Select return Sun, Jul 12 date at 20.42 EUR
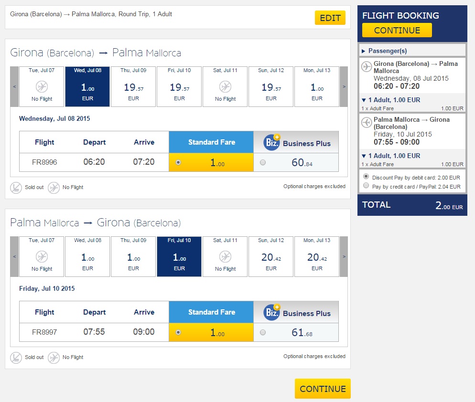The height and width of the screenshot is (402, 475). pos(271,256)
